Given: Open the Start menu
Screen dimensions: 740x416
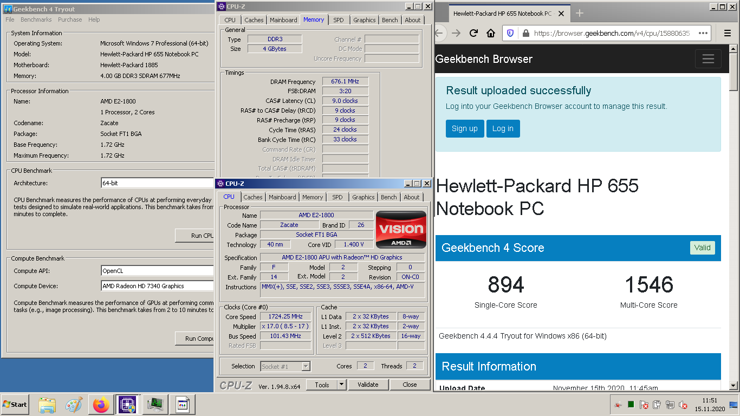Looking at the screenshot, I should tap(15, 405).
